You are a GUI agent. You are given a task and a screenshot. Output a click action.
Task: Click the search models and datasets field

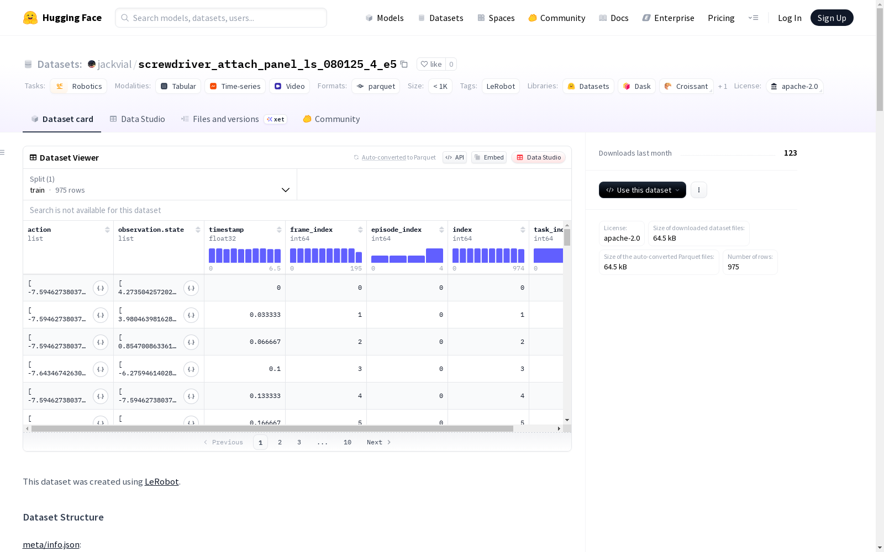pyautogui.click(x=221, y=18)
